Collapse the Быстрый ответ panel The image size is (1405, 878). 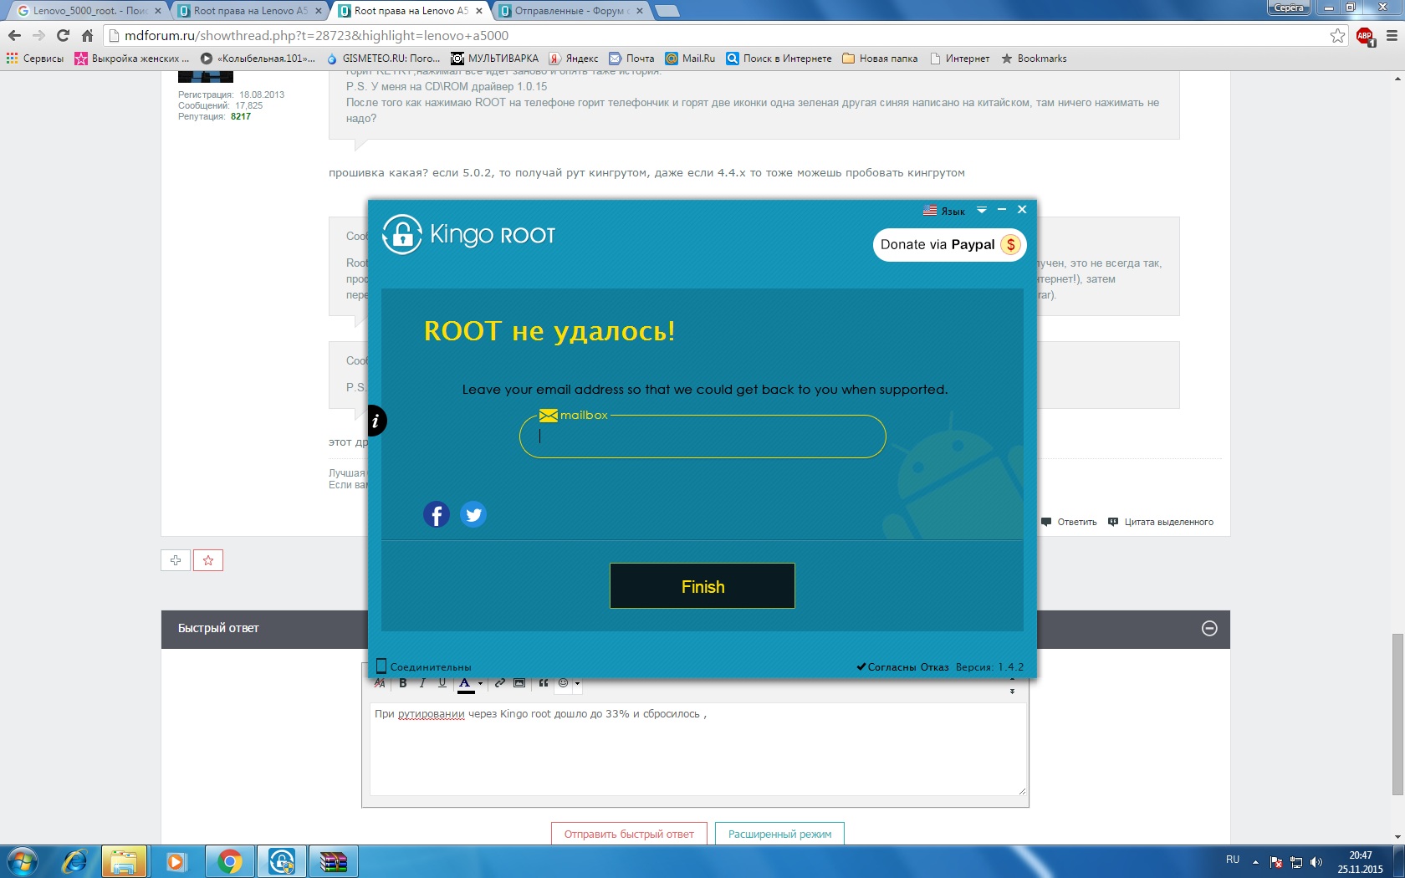coord(1209,629)
